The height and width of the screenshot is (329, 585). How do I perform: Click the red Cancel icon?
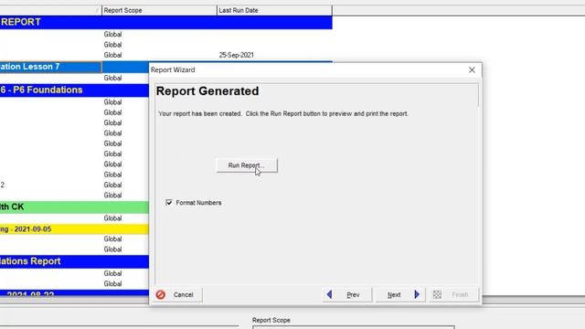(x=161, y=294)
